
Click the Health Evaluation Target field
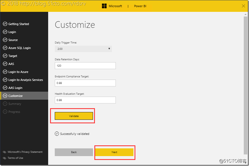coord(85,100)
